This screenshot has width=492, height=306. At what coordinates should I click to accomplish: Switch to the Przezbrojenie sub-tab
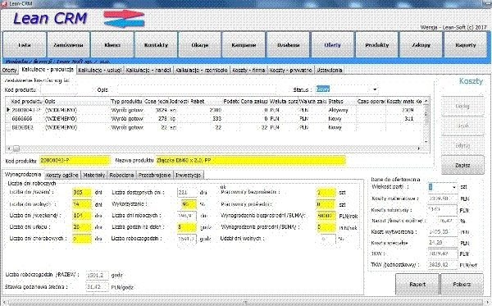(x=154, y=175)
